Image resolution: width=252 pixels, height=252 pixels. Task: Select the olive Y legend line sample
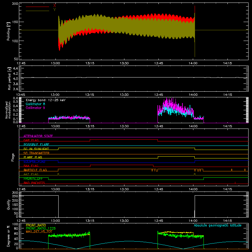37,11
